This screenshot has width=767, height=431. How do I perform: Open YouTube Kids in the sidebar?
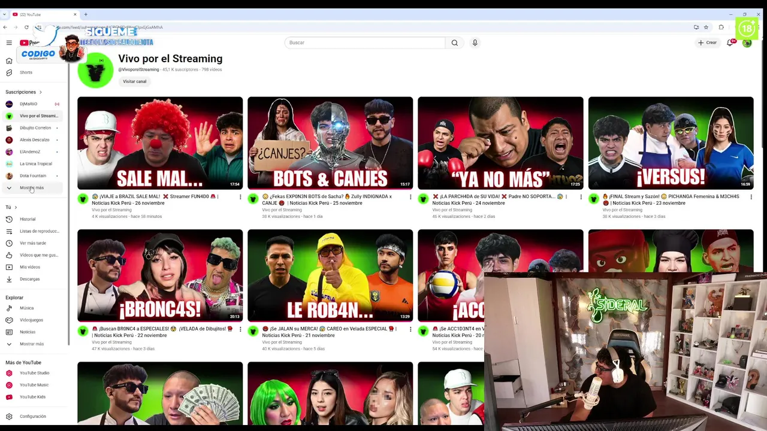pos(32,397)
